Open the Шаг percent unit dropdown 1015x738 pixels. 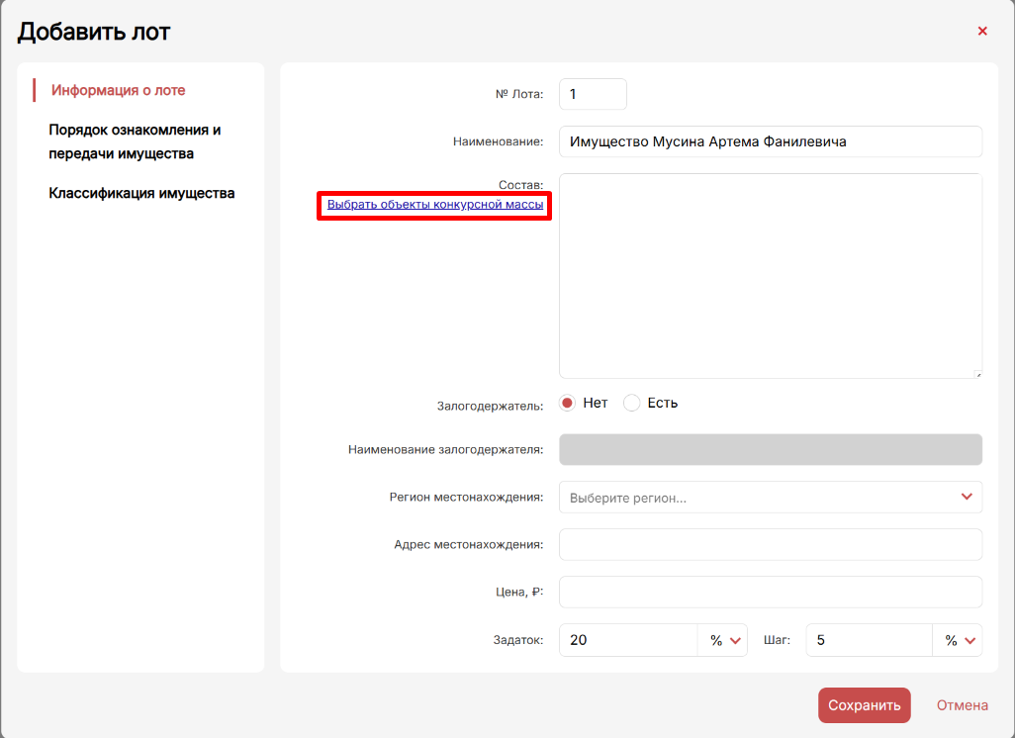tap(958, 640)
